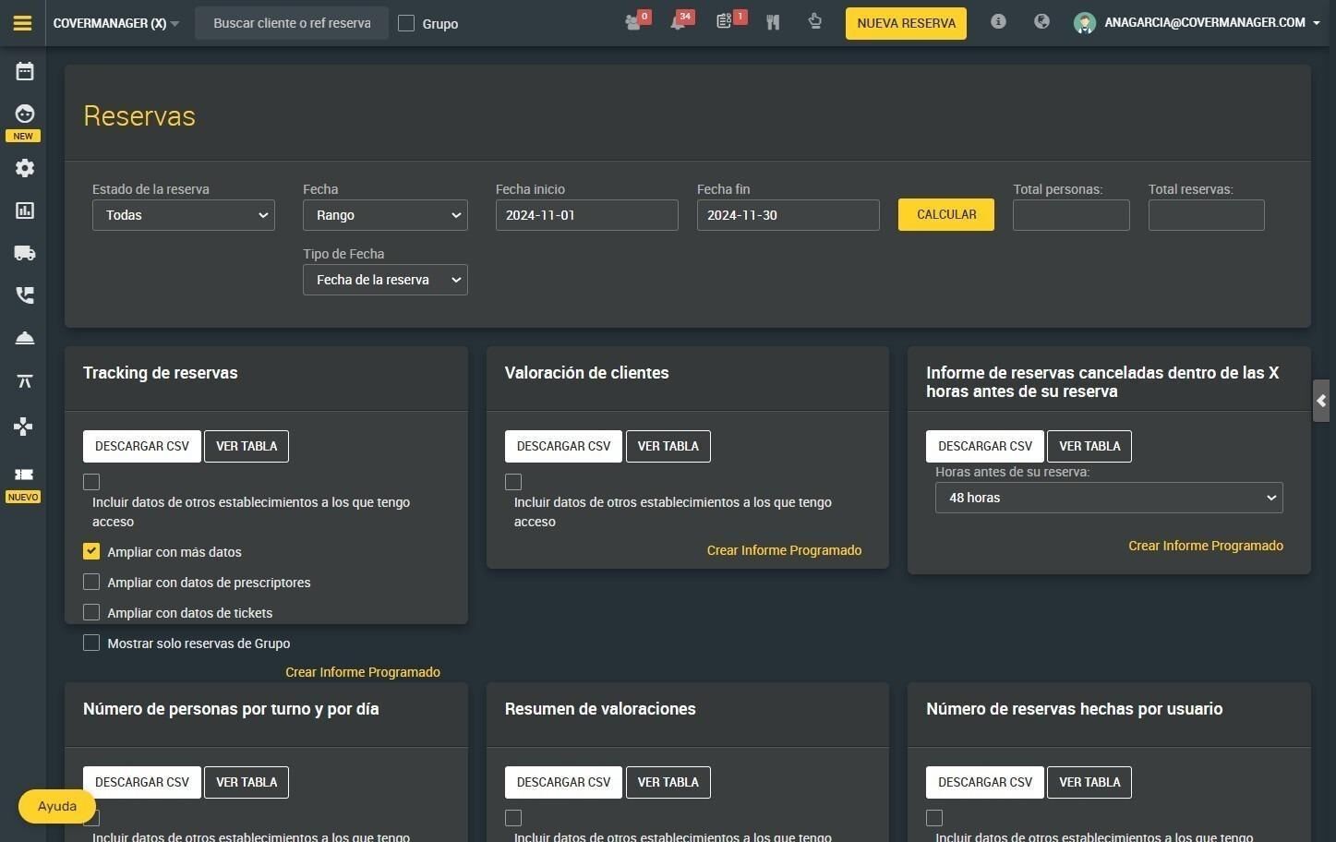The image size is (1336, 842).
Task: Open the phone calls icon in sidebar
Action: pyautogui.click(x=25, y=295)
